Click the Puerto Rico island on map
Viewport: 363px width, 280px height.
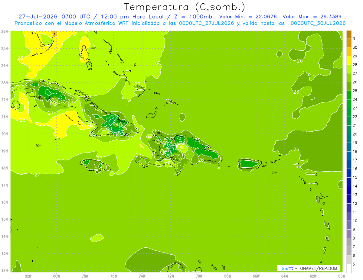[250, 164]
